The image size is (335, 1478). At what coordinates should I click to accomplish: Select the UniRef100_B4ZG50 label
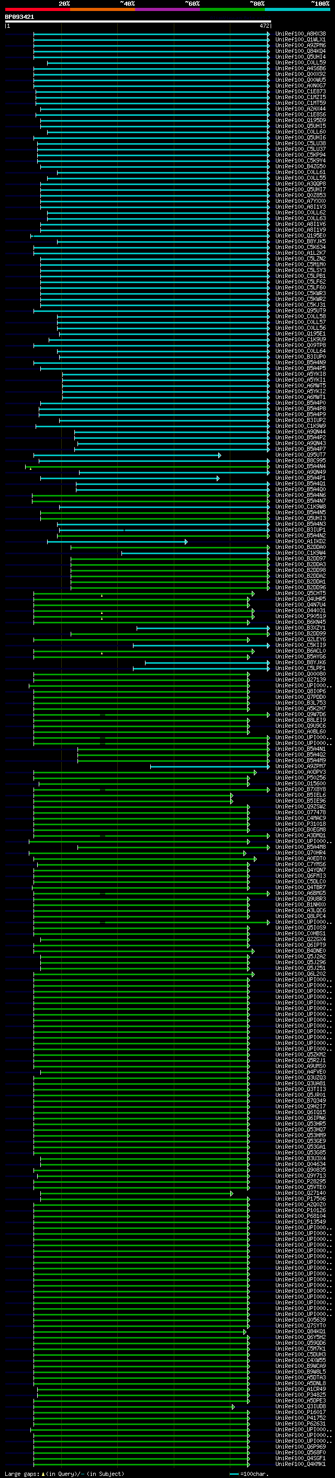[300, 166]
